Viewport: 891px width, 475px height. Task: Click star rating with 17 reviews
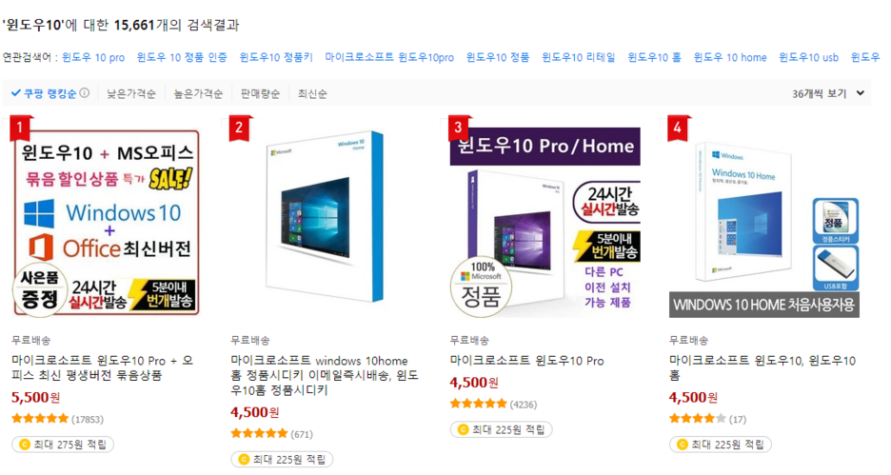click(x=697, y=419)
